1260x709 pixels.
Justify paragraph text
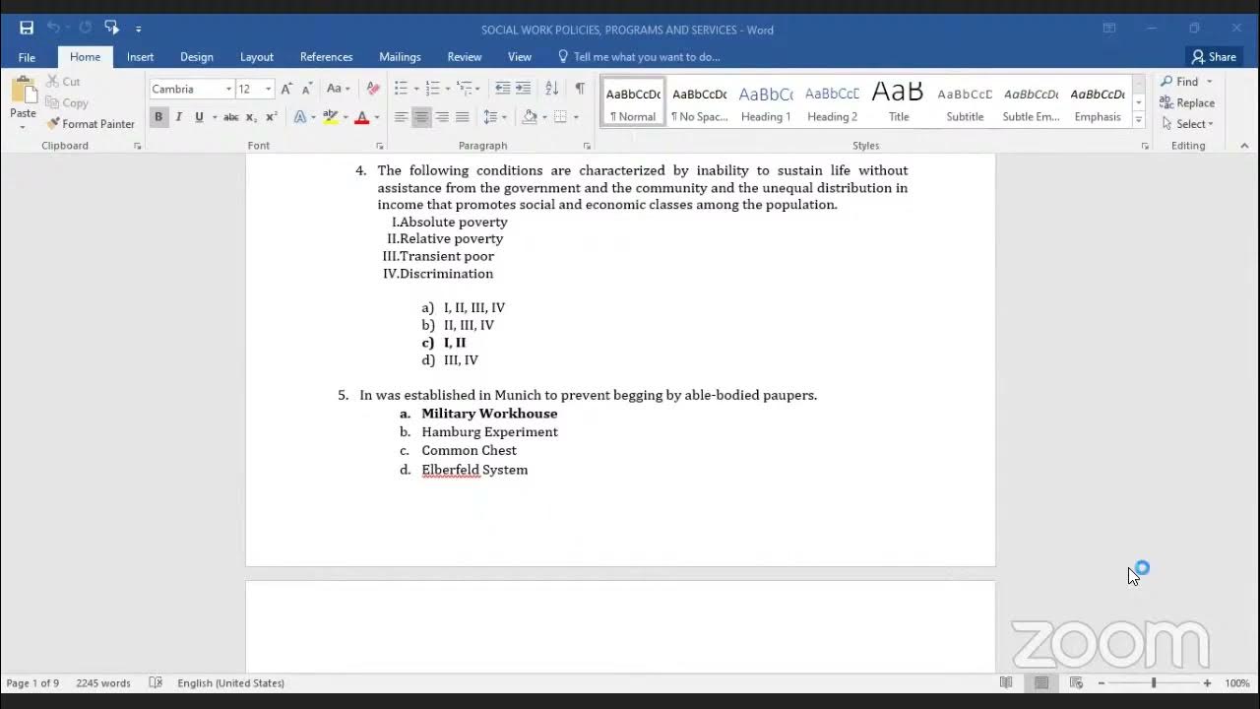coord(462,117)
